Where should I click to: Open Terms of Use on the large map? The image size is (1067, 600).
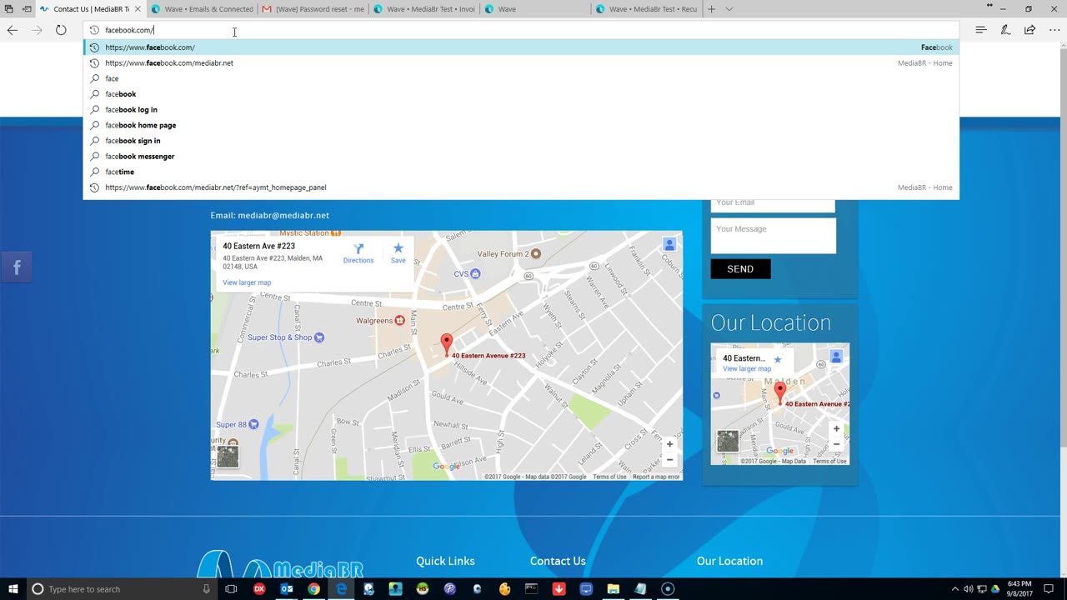(609, 477)
